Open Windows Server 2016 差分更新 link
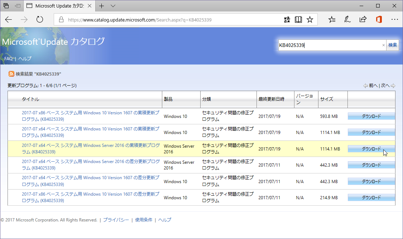This screenshot has height=239, width=403. click(91, 165)
